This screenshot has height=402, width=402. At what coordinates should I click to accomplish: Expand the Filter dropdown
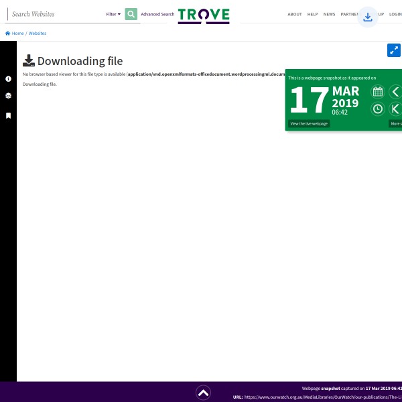point(113,14)
